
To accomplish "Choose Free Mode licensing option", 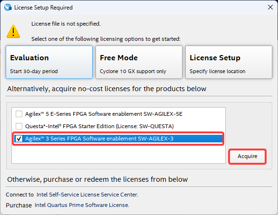I will coord(139,62).
